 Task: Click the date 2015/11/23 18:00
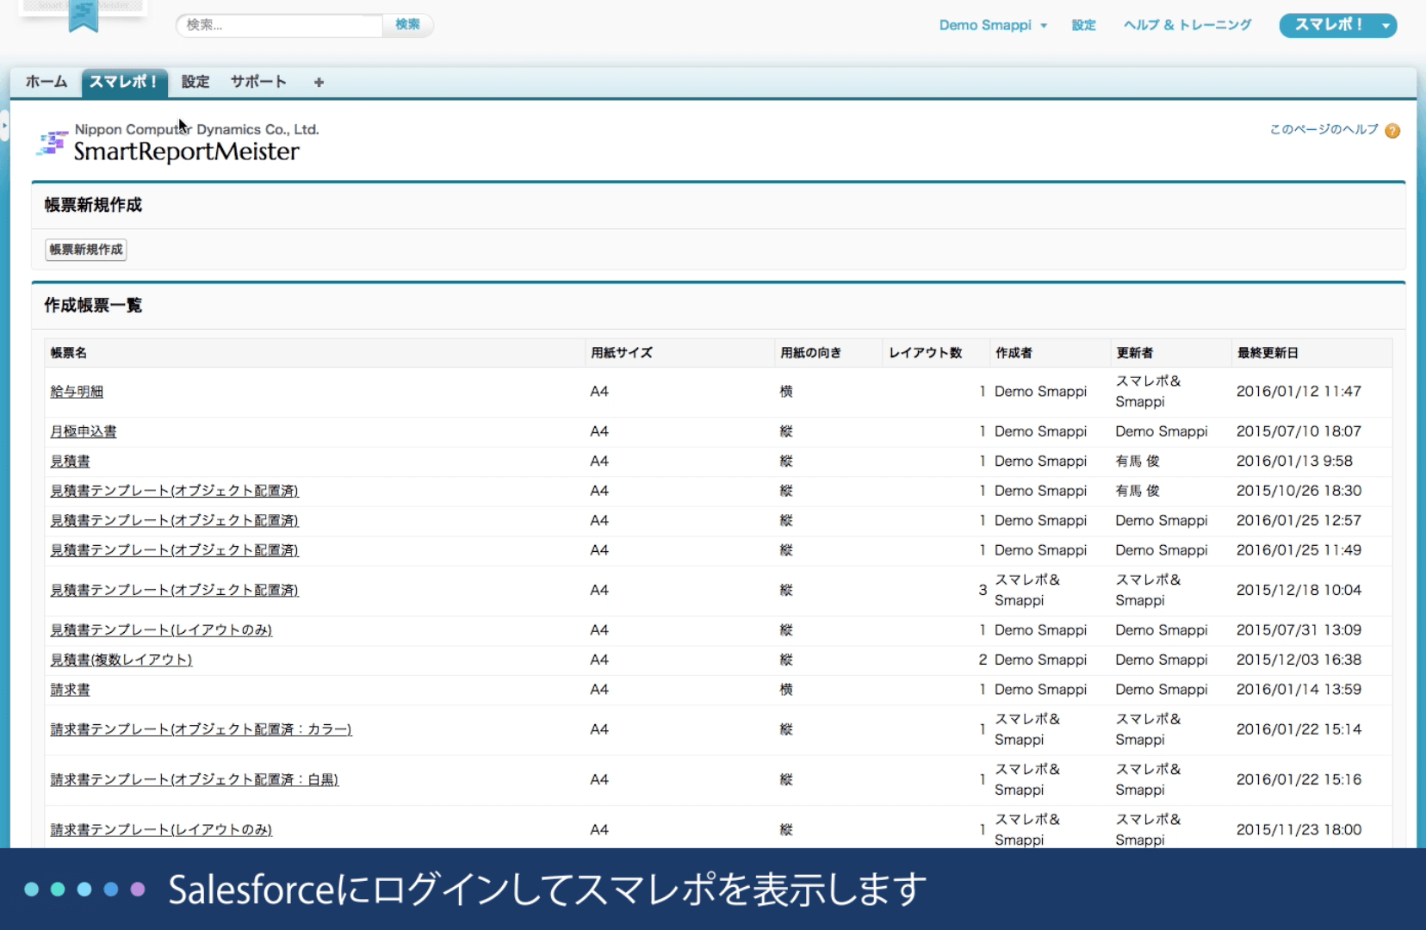pos(1299,830)
